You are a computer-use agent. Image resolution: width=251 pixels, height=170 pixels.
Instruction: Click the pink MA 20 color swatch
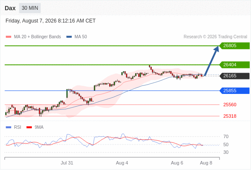(x=9, y=37)
